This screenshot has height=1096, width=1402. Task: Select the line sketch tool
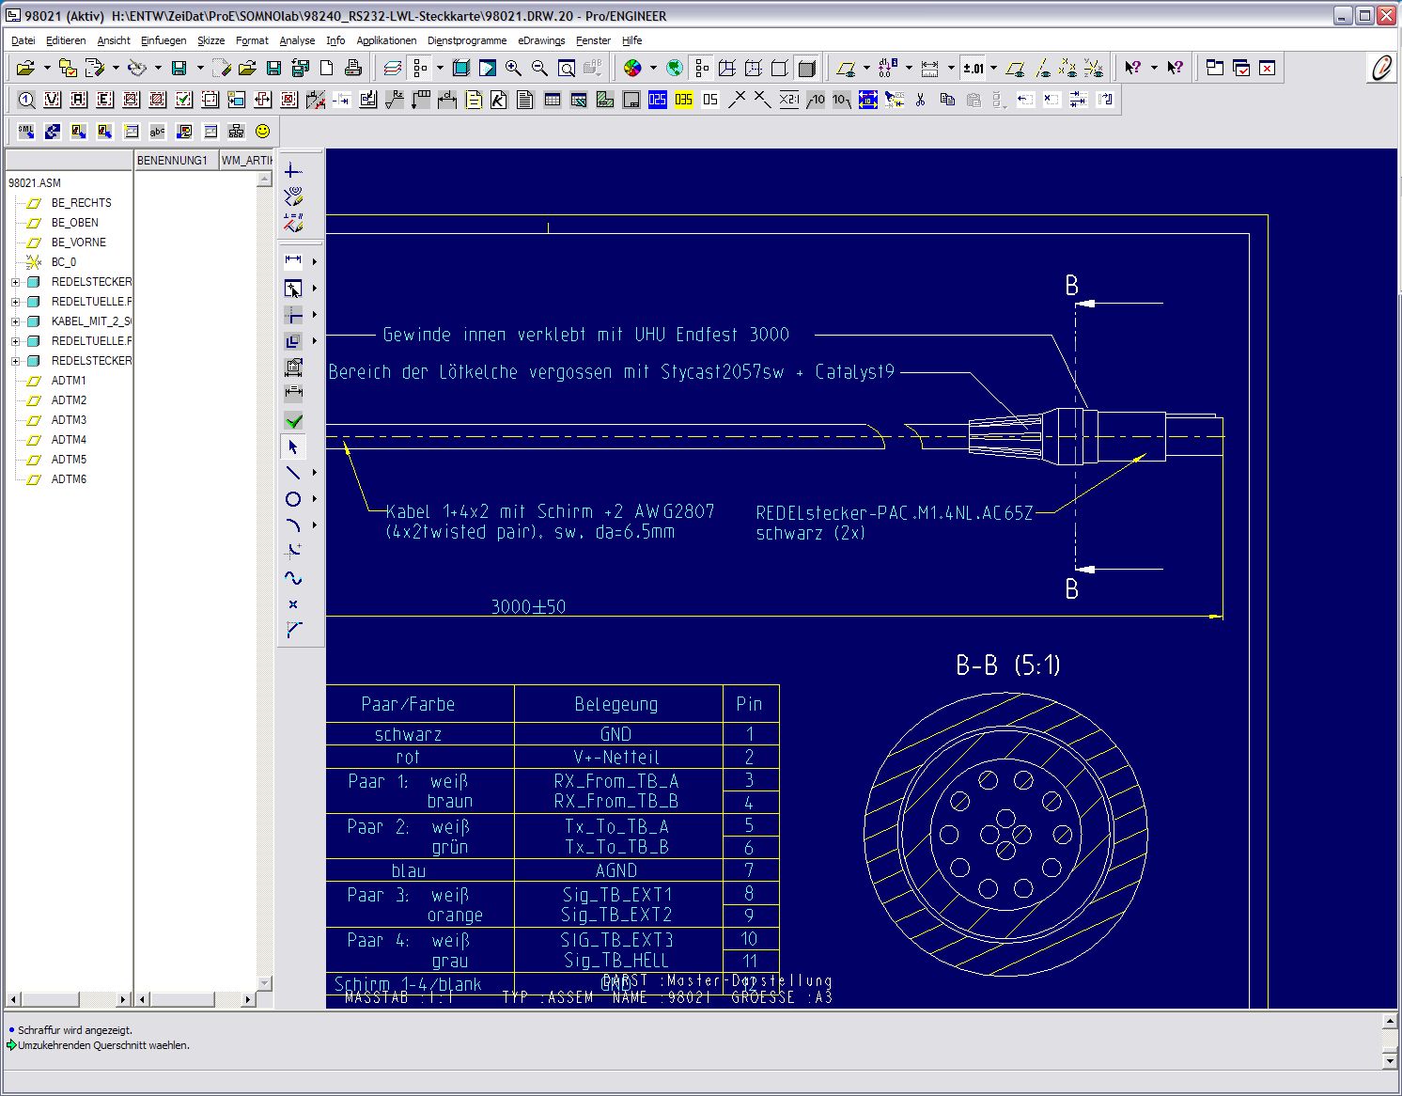(293, 473)
